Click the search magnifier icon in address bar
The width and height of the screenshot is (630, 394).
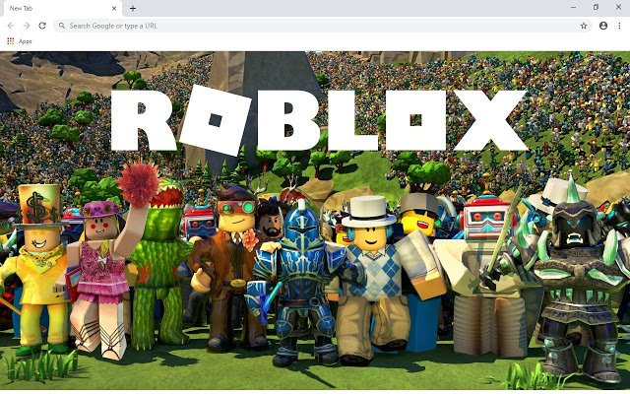(62, 26)
